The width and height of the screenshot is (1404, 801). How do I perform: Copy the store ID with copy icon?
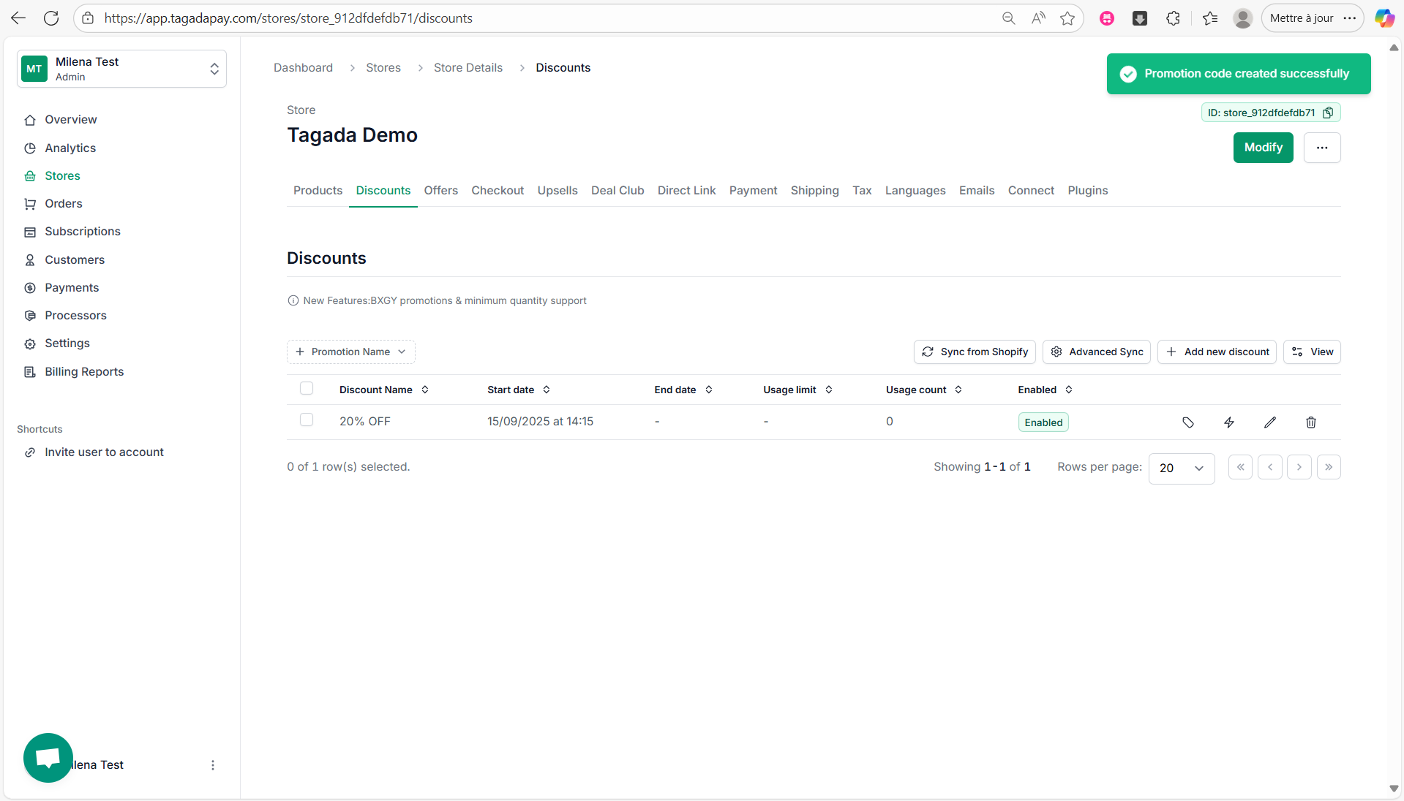(1328, 113)
